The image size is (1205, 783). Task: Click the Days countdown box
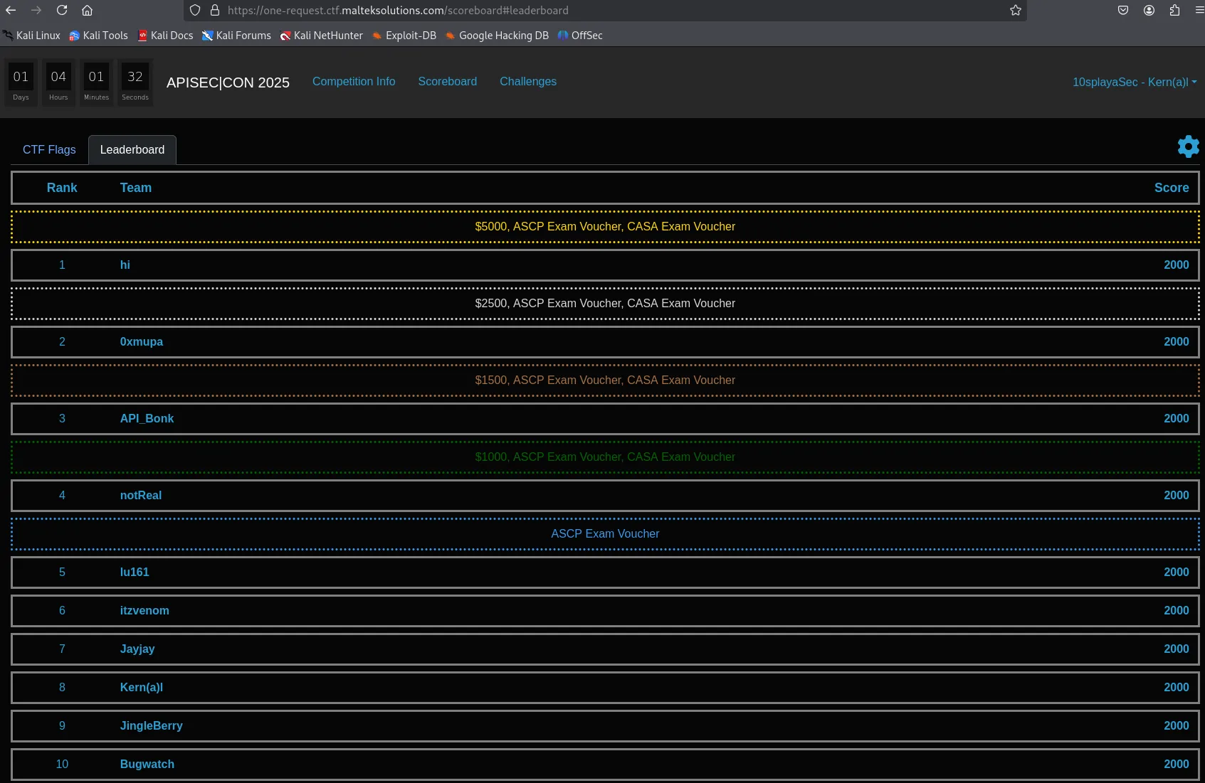(x=21, y=82)
